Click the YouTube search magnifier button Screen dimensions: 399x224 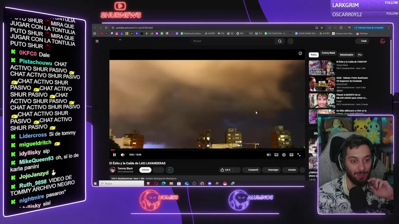[x=280, y=41]
